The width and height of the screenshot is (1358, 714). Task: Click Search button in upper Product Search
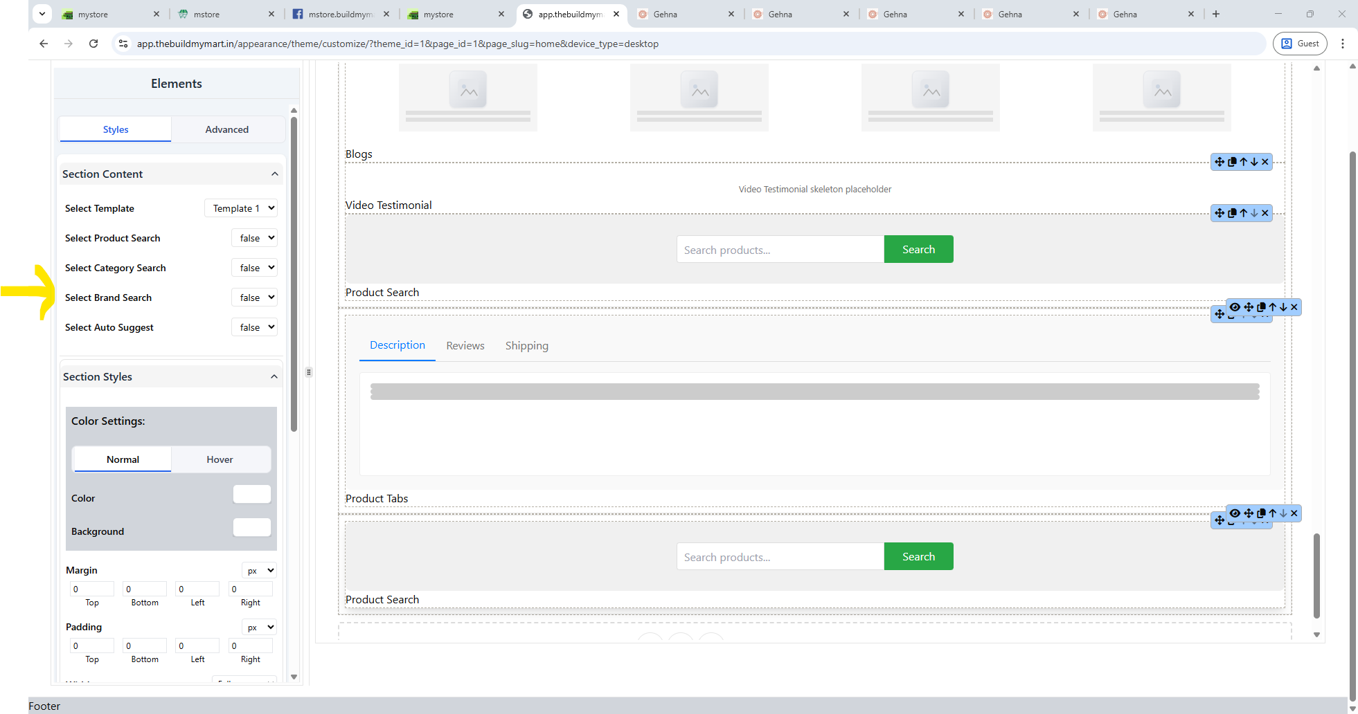point(919,249)
